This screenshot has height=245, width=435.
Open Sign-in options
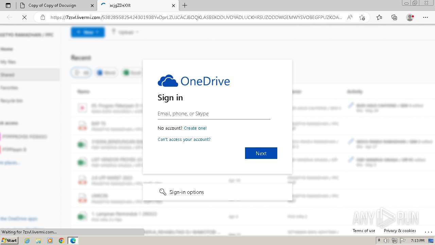(x=217, y=192)
